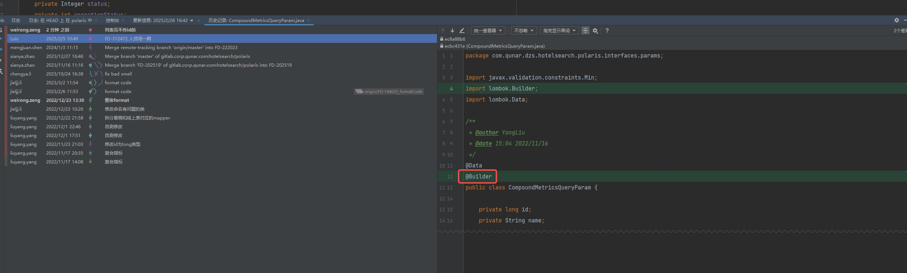Open the 不忽略 whitespace dropdown
The width and height of the screenshot is (907, 273).
tap(524, 31)
